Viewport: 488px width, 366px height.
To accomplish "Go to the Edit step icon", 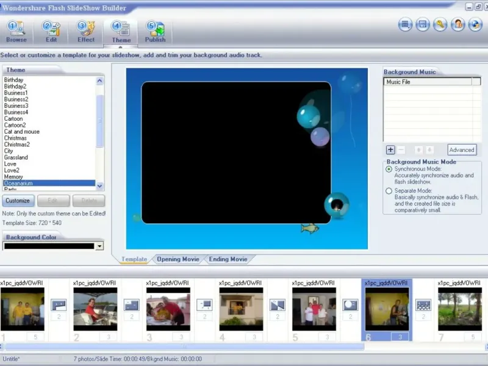I will 51,30.
